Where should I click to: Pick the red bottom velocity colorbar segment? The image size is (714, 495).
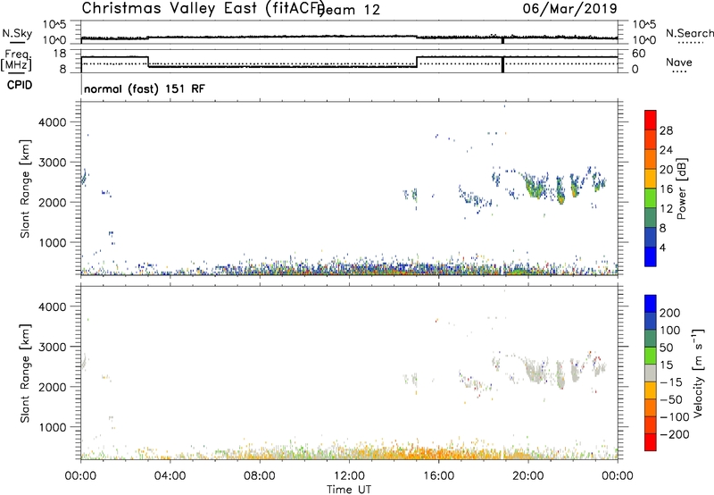[x=651, y=442]
